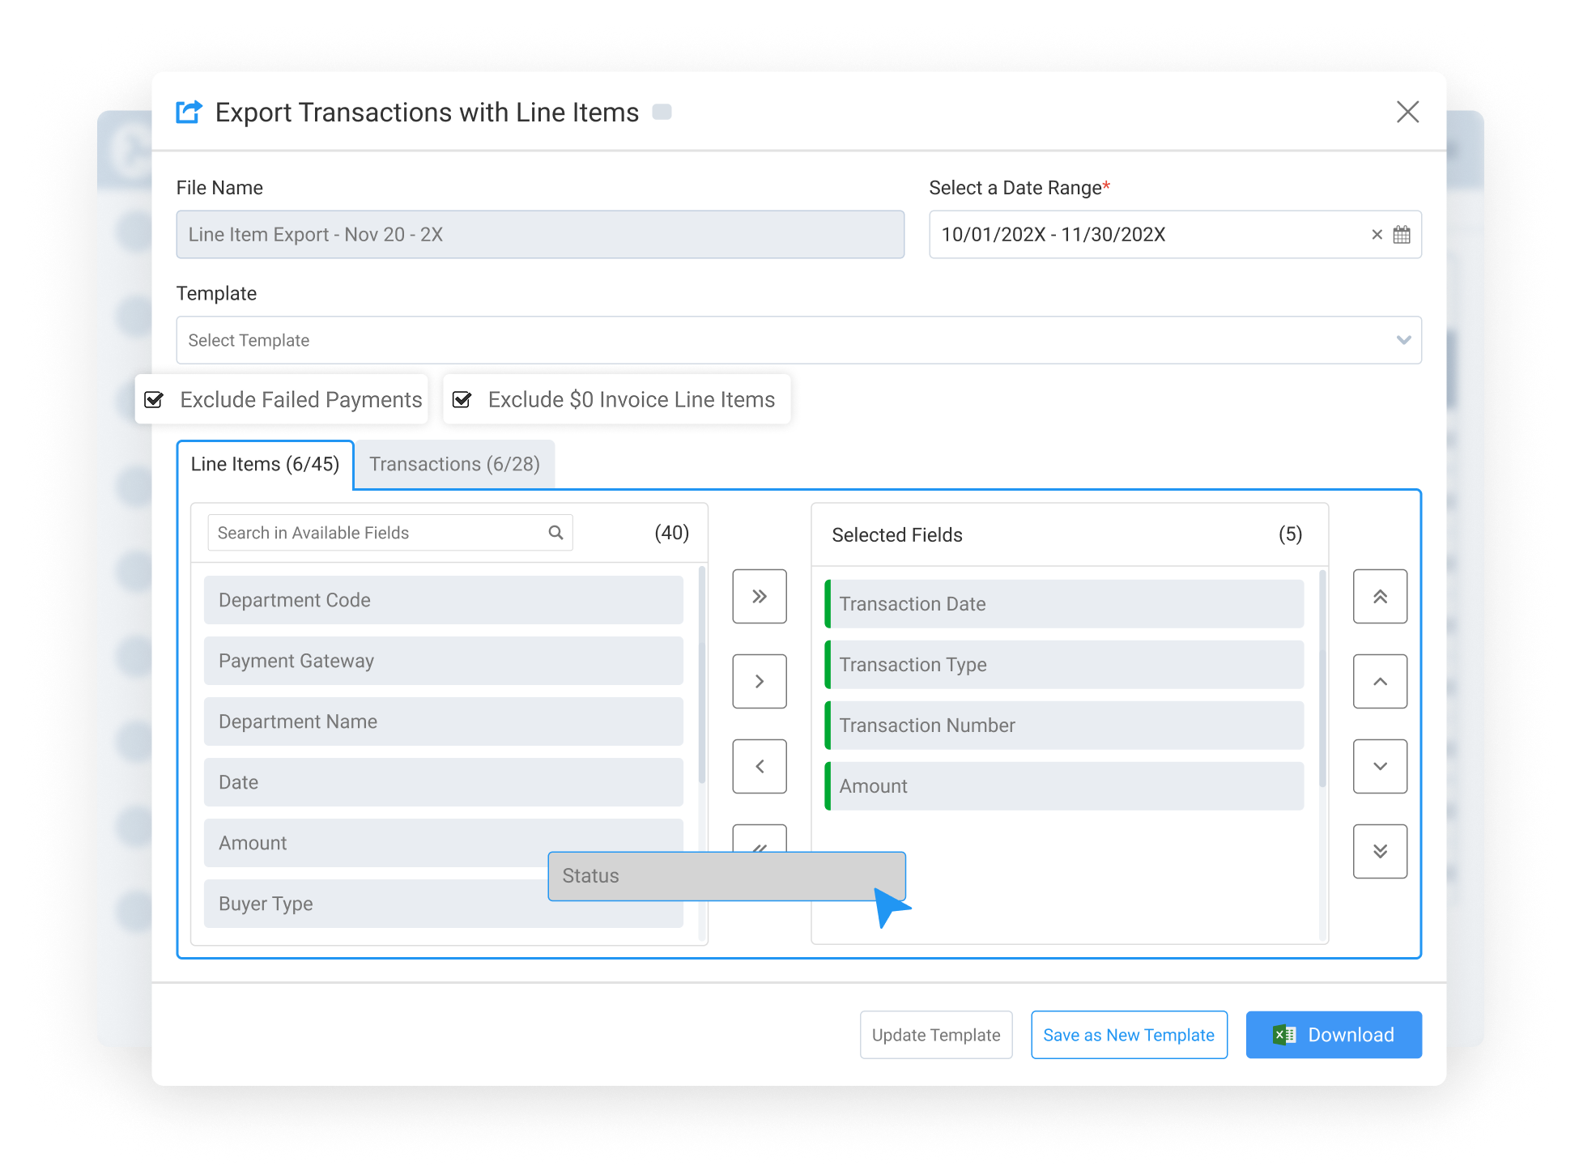Move selected field to top with double-chevron icon
1579x1166 pixels.
click(x=1380, y=597)
